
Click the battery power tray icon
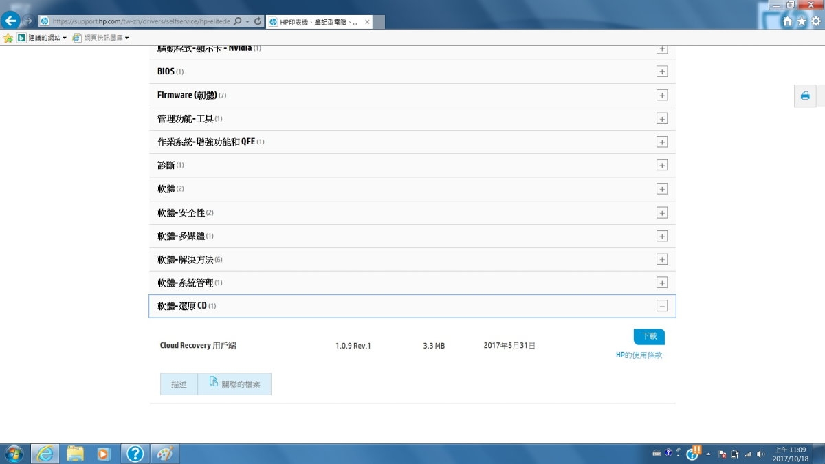735,454
